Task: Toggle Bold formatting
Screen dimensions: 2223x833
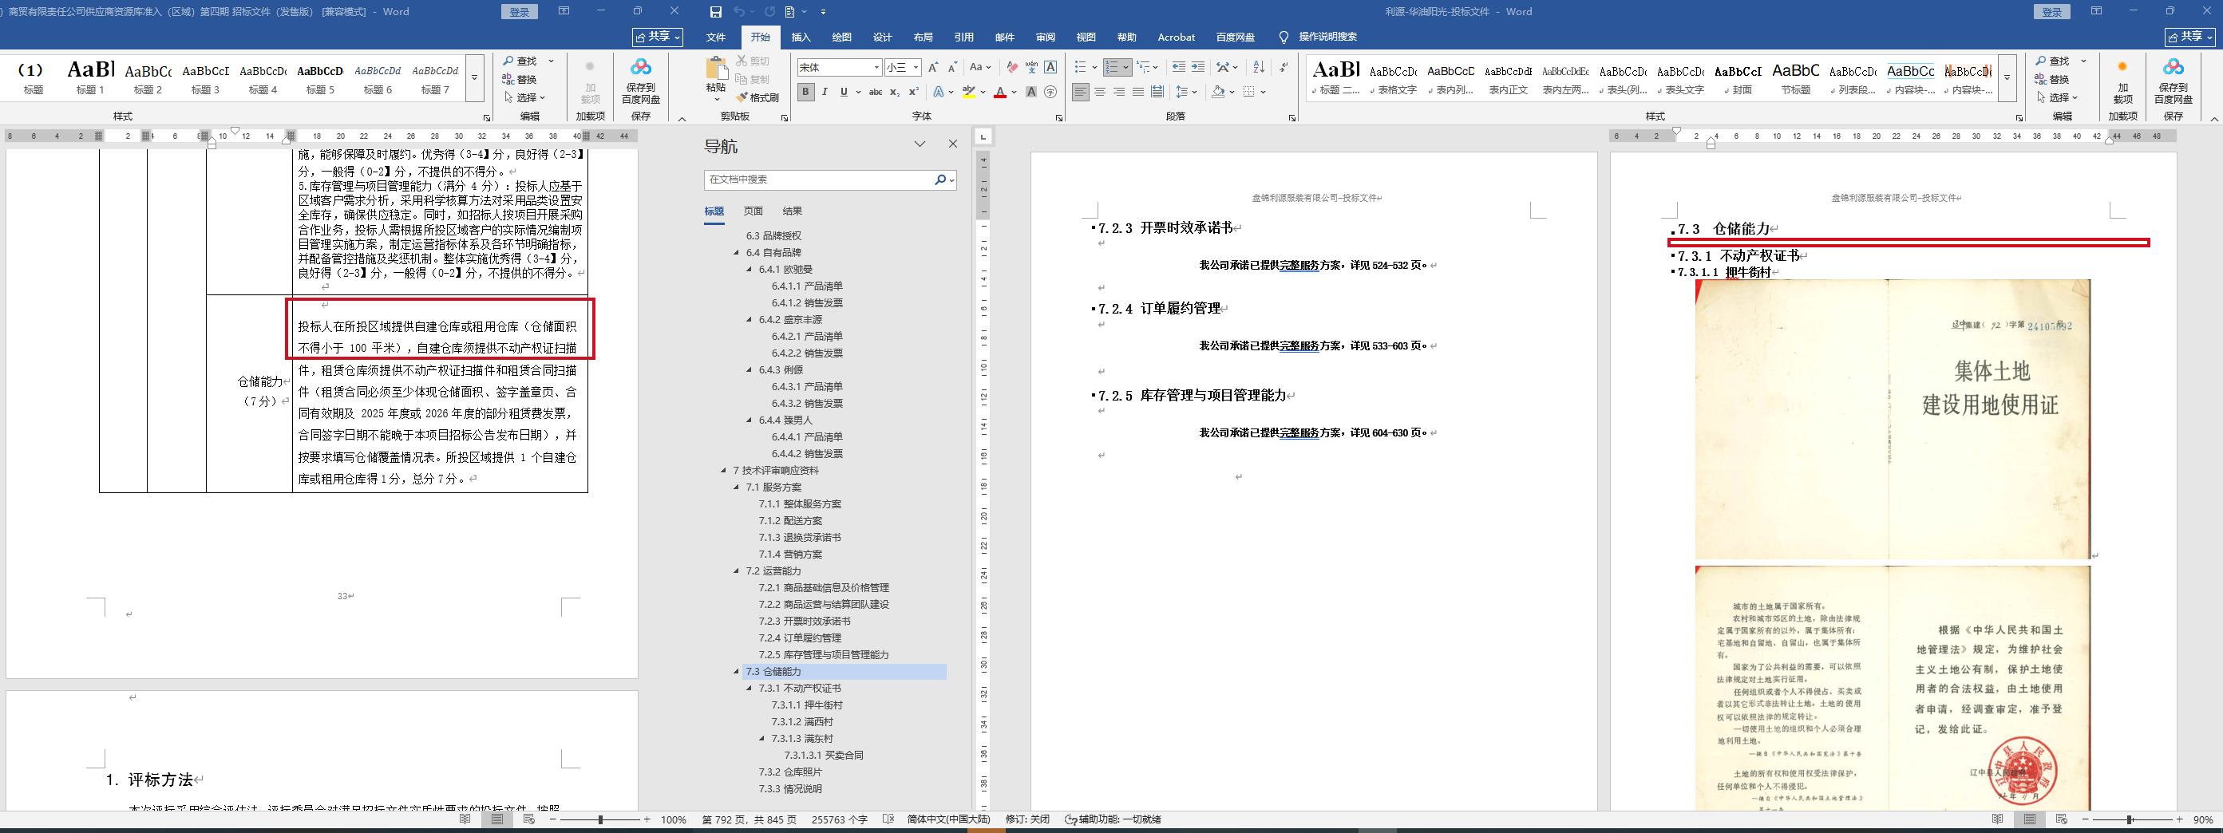Action: pyautogui.click(x=805, y=93)
